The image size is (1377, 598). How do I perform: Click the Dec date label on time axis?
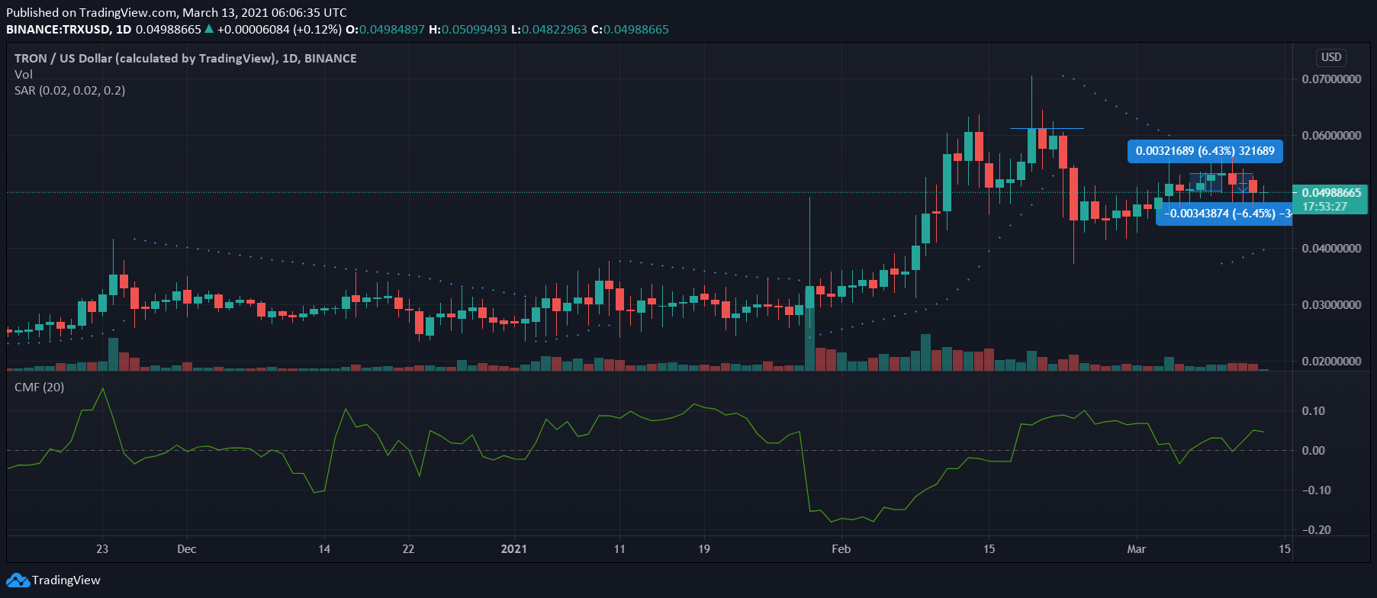coord(187,549)
